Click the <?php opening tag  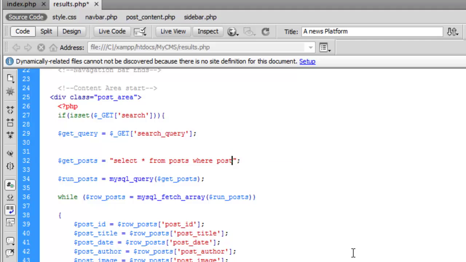click(x=68, y=106)
